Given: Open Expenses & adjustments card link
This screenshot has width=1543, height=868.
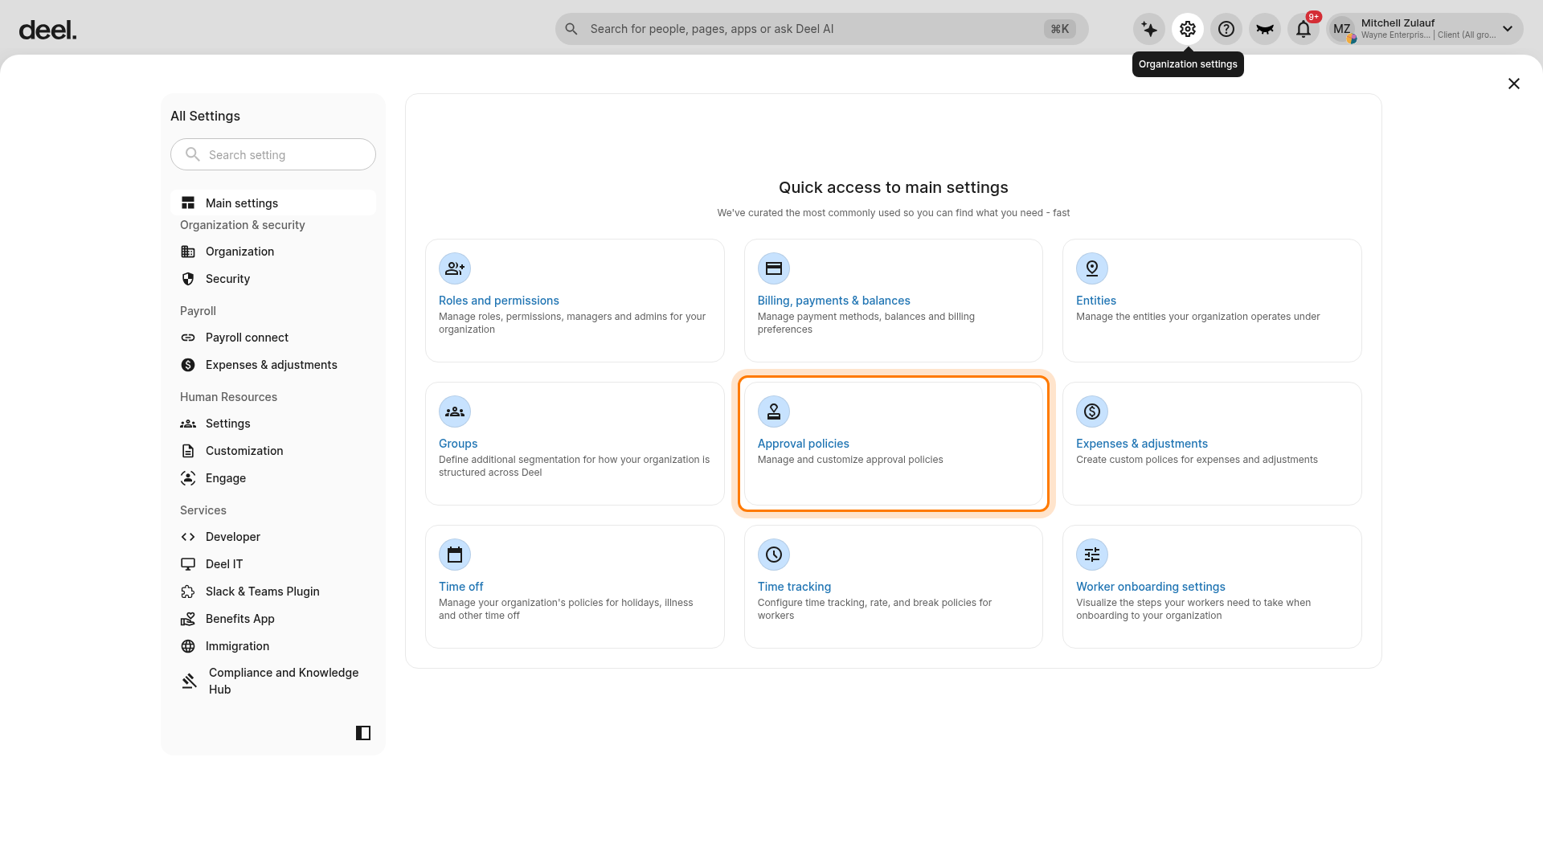Looking at the screenshot, I should pos(1141,444).
